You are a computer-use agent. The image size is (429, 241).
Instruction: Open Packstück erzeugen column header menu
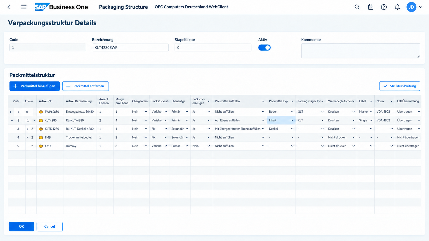coord(209,101)
